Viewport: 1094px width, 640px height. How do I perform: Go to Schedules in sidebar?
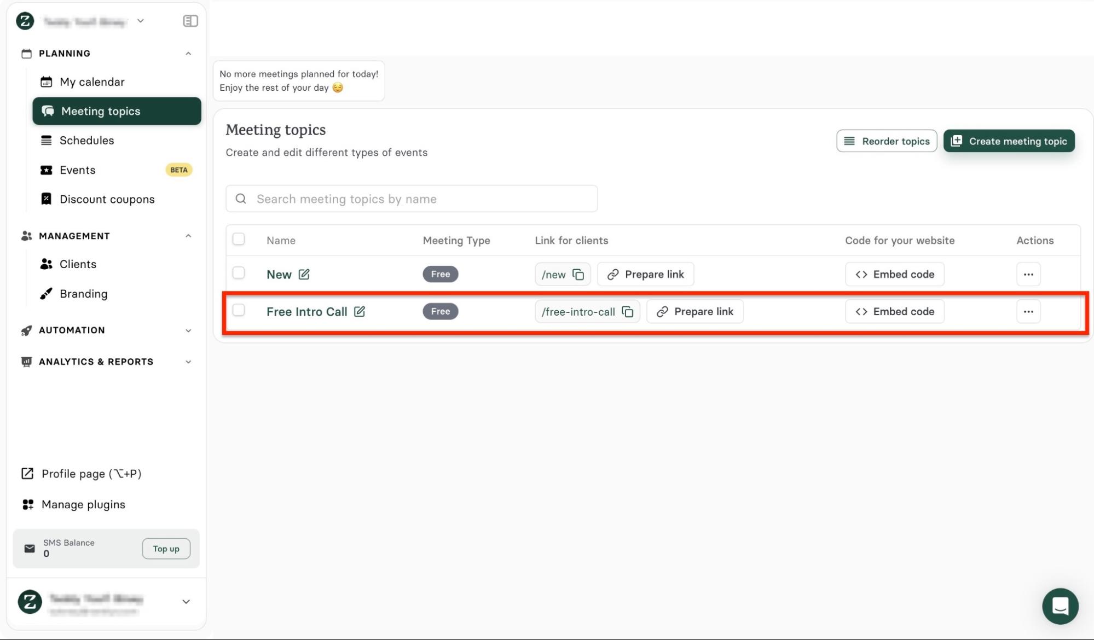[86, 141]
